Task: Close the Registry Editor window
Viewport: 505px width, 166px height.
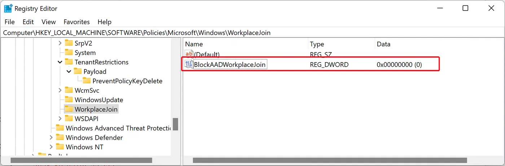Action: (491, 8)
